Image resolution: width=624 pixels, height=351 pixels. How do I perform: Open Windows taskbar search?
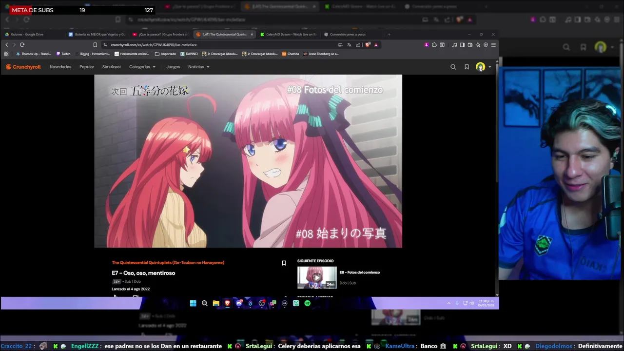205,303
